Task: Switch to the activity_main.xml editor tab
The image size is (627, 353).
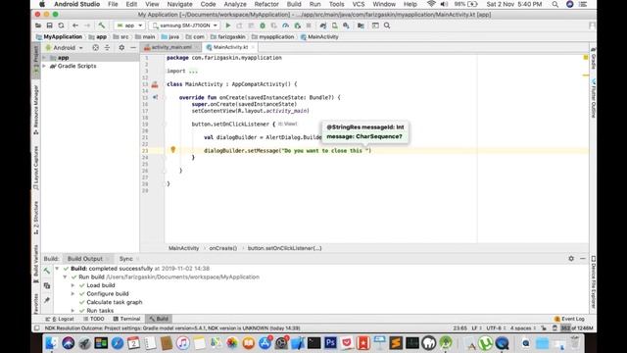Action: point(171,47)
